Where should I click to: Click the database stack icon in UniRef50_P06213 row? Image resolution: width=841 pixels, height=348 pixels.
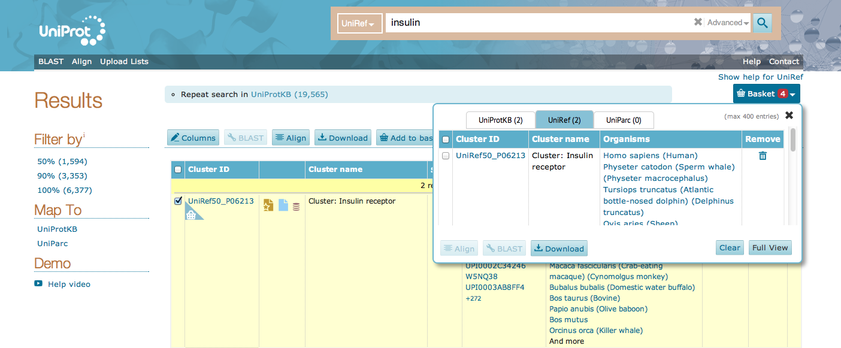click(x=297, y=207)
